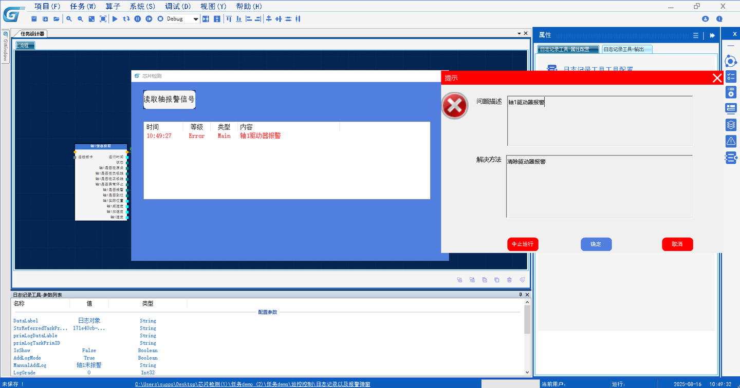Screen dimensions: 740x388
Task: Click the trash delete icon below canvas
Action: tap(509, 280)
